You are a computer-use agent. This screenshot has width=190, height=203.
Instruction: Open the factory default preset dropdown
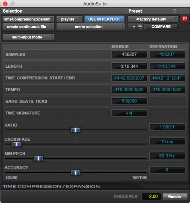153,19
